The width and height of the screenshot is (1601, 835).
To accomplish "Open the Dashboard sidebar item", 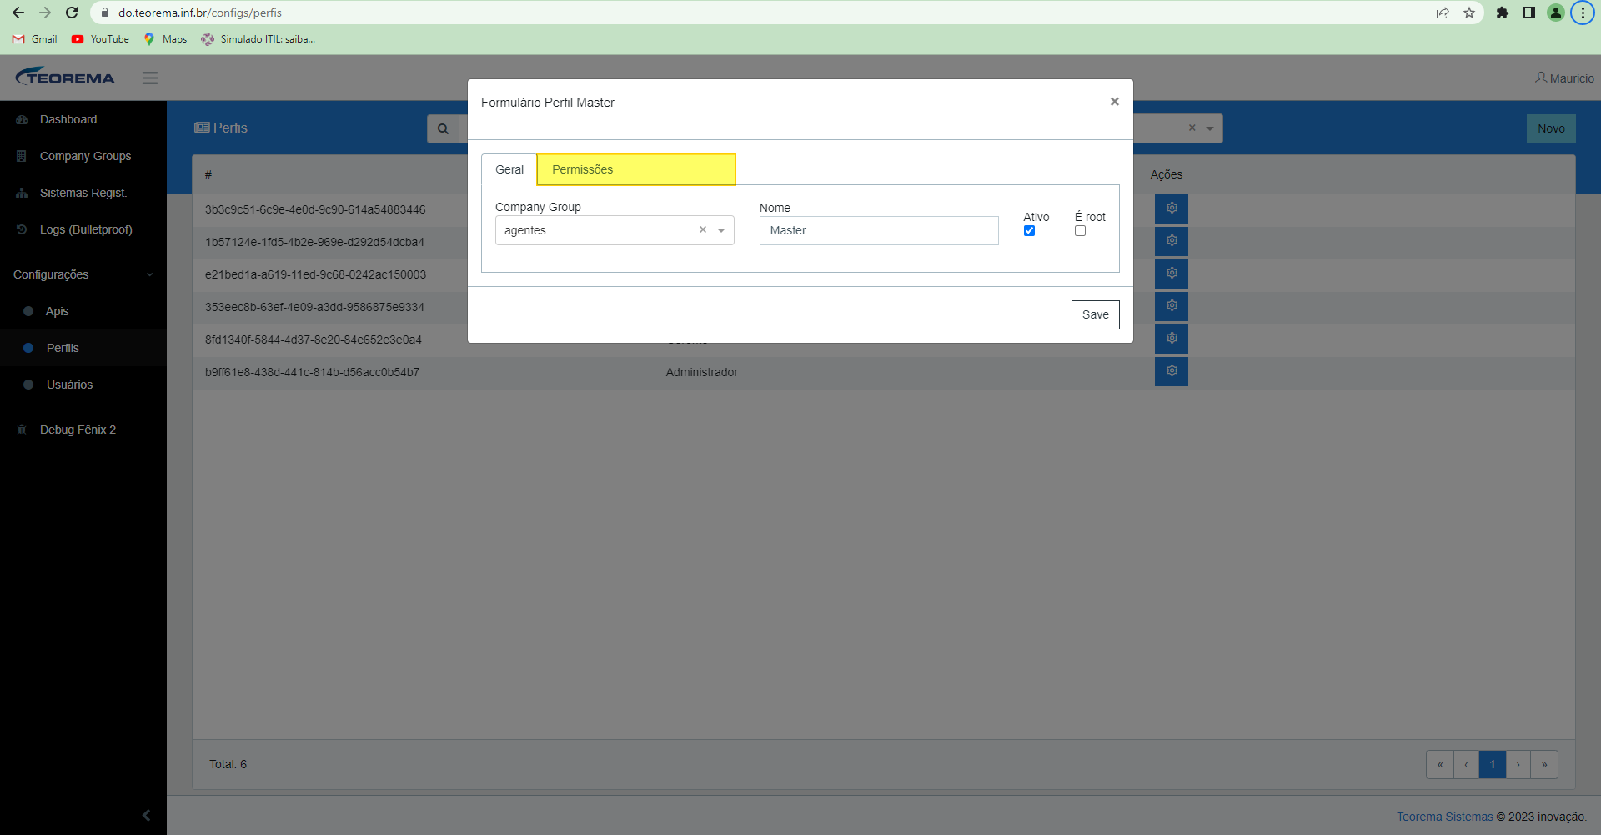I will (x=68, y=119).
